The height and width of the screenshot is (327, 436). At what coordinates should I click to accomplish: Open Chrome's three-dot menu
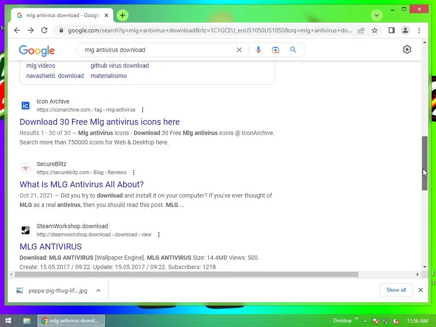pos(419,30)
